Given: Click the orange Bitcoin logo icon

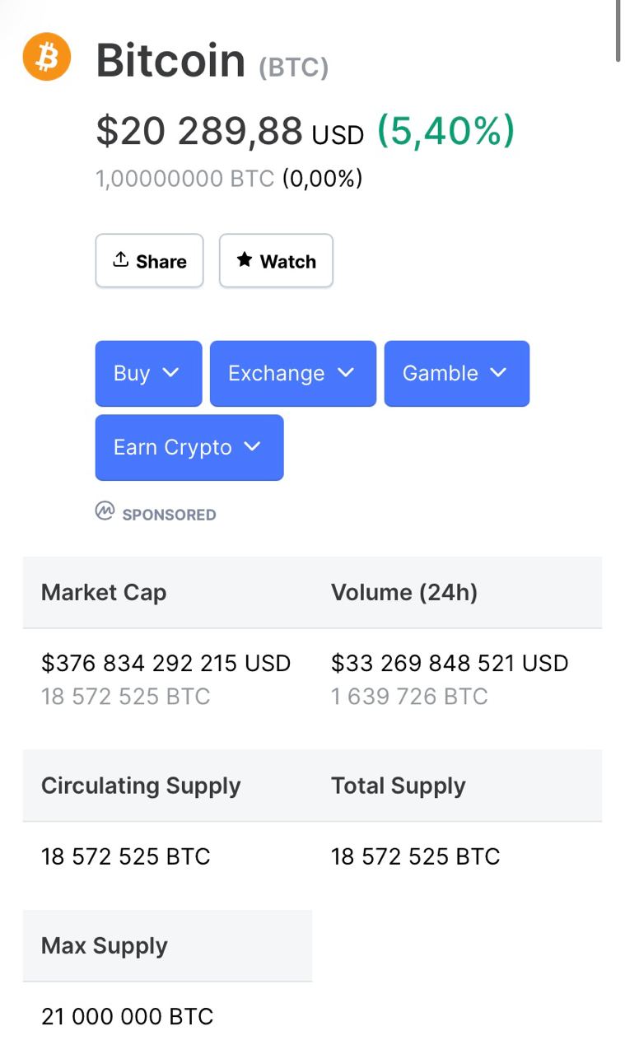Looking at the screenshot, I should (x=47, y=57).
